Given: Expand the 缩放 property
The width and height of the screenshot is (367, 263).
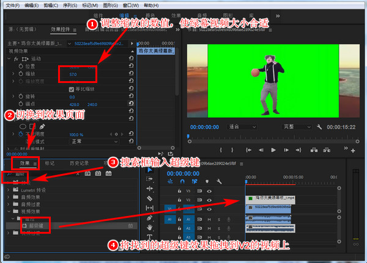Looking at the screenshot, I should 13,74.
